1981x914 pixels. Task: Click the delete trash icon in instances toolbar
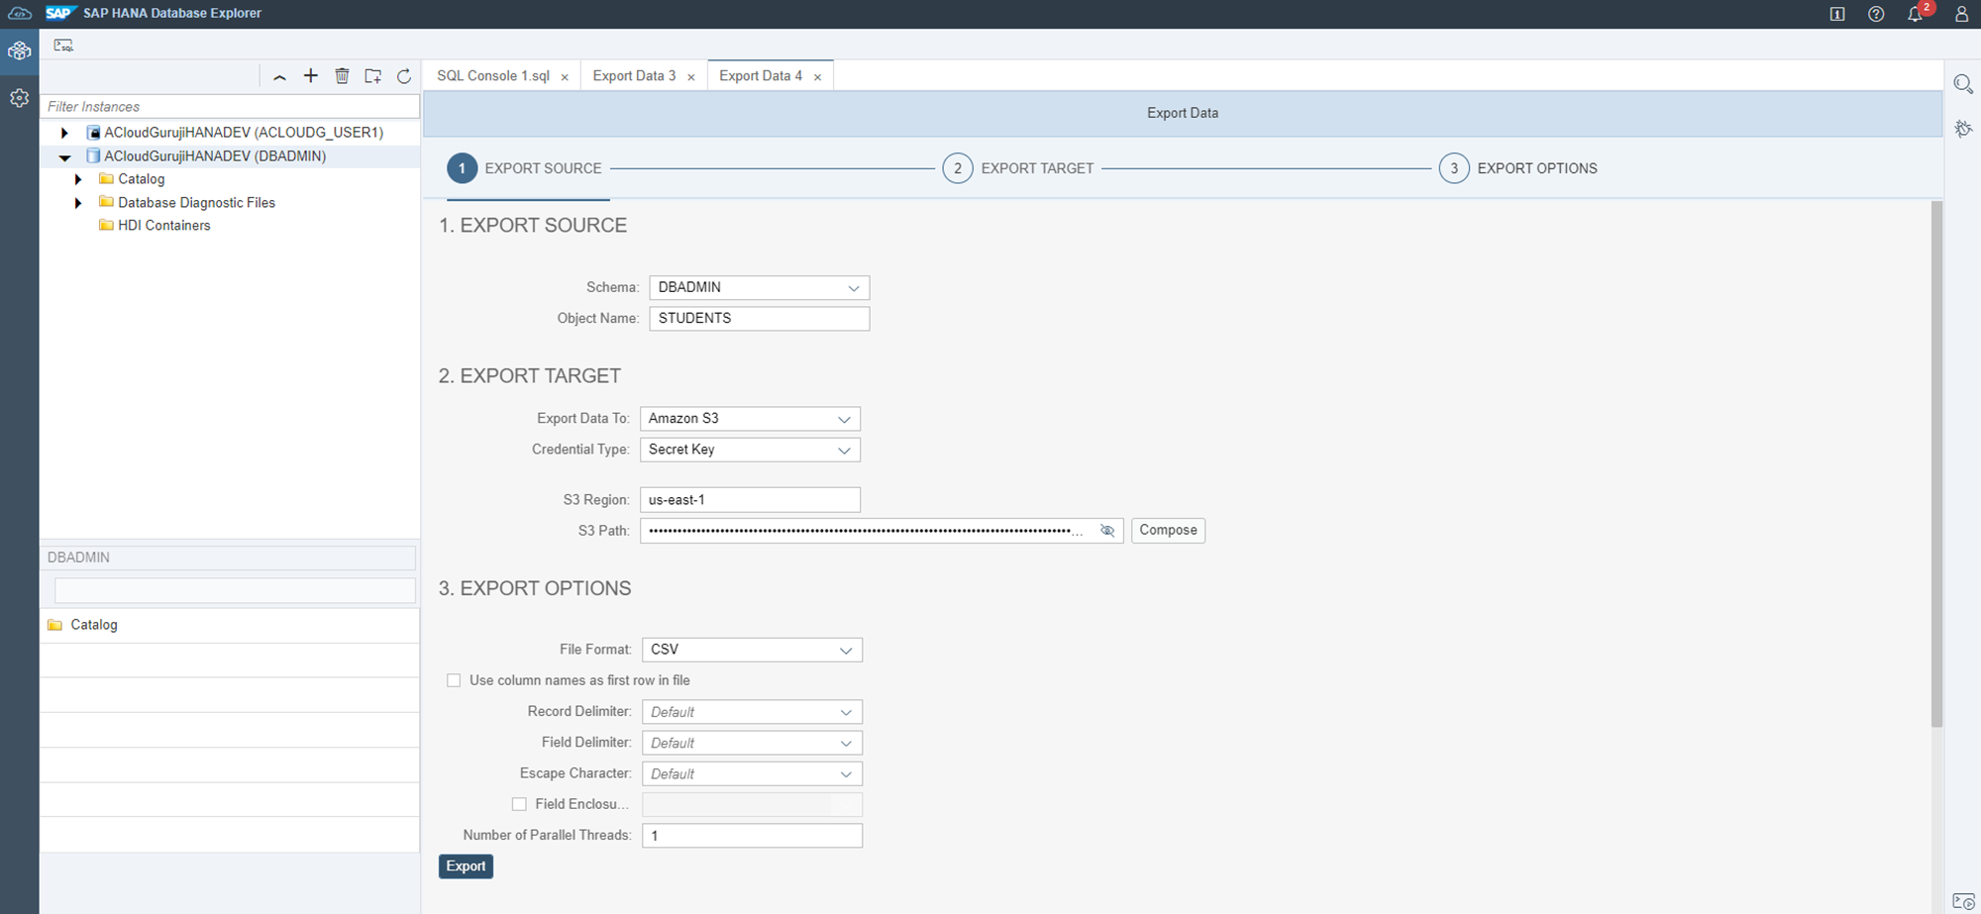pos(342,76)
